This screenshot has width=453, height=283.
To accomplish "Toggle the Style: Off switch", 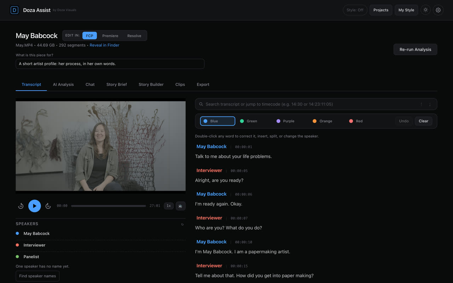I will (x=355, y=10).
